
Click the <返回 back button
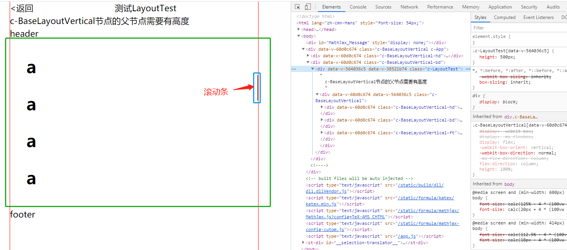tap(22, 9)
